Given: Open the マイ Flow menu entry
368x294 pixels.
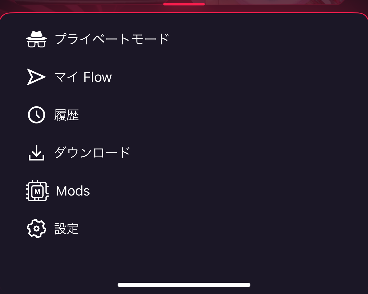Looking at the screenshot, I should 83,77.
